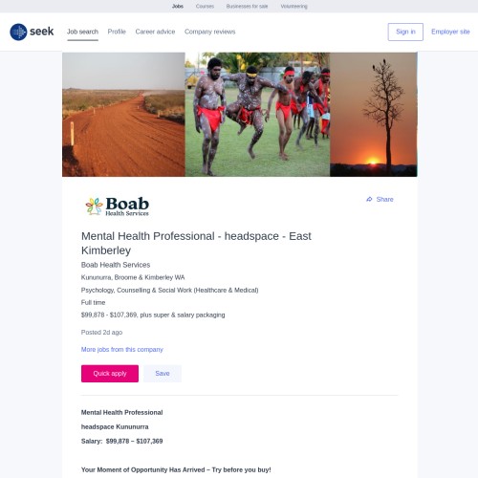Image resolution: width=478 pixels, height=478 pixels.
Task: Select Jobs in the top bar
Action: click(178, 7)
